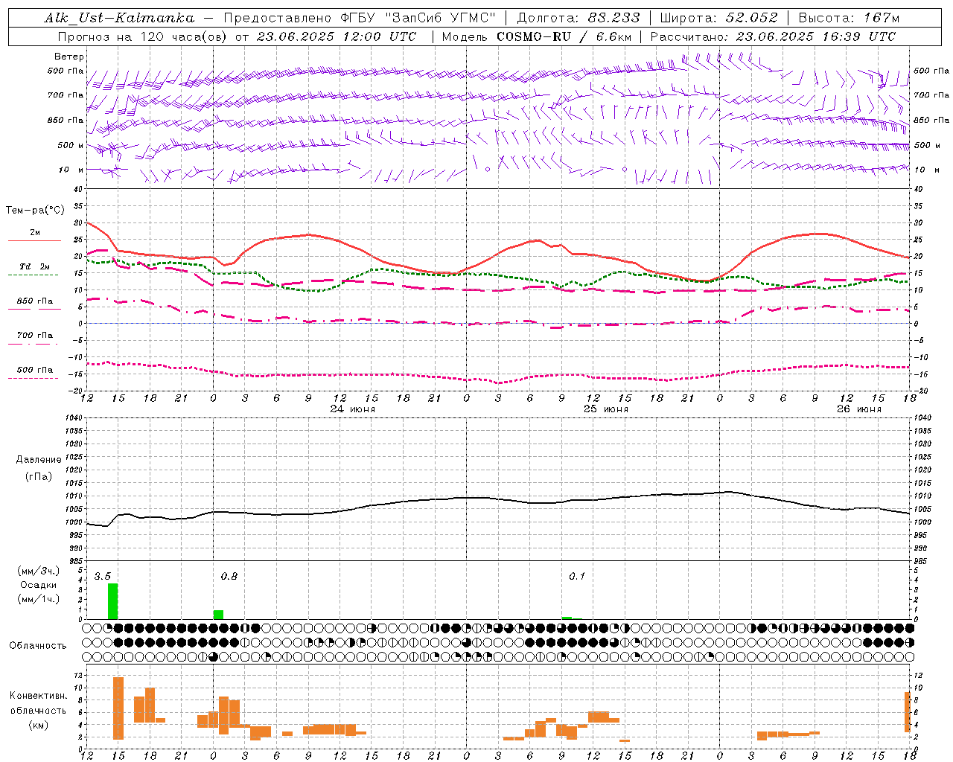Screen dimensions: 953x762
Task: Click the longitude value 83.233
Action: click(613, 18)
